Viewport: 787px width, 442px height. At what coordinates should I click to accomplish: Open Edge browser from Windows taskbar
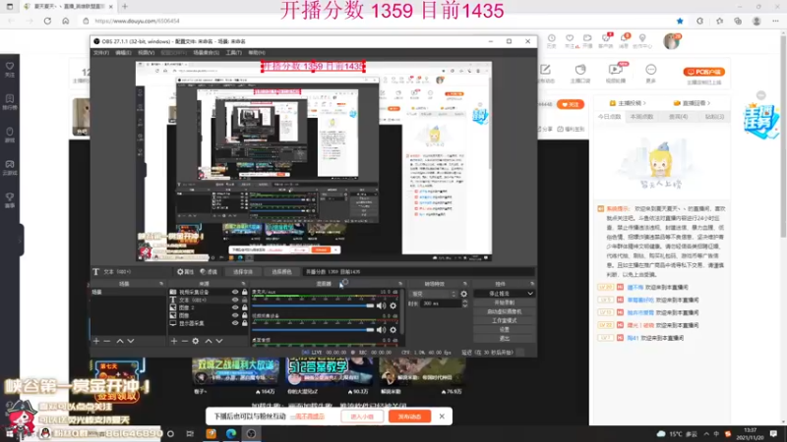point(231,433)
